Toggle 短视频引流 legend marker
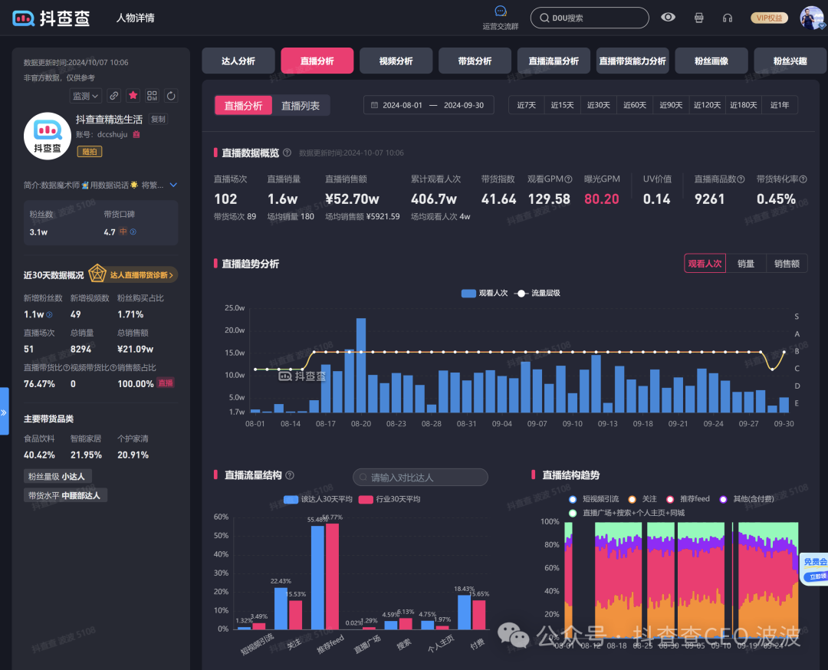 [573, 499]
